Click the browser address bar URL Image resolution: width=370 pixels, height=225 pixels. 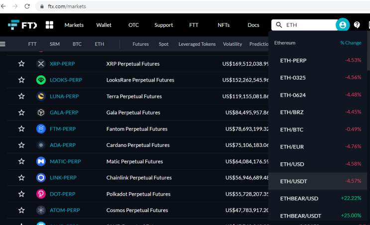coord(67,6)
